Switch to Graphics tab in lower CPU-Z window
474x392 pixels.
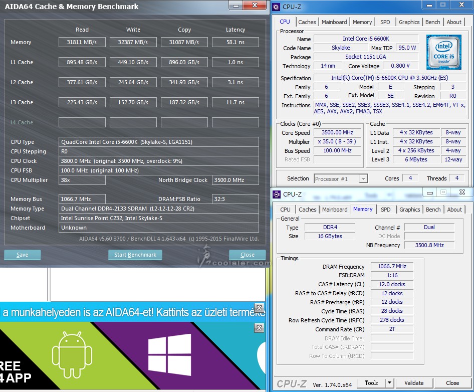coord(409,210)
